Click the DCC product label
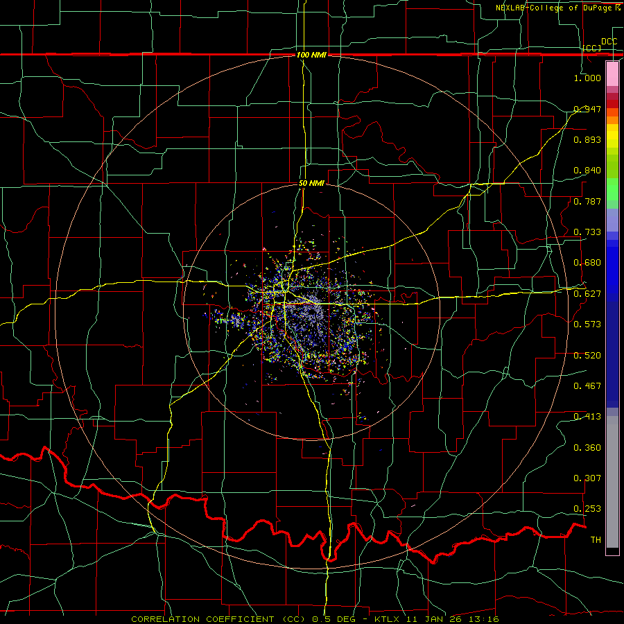This screenshot has width=624, height=624. [609, 42]
